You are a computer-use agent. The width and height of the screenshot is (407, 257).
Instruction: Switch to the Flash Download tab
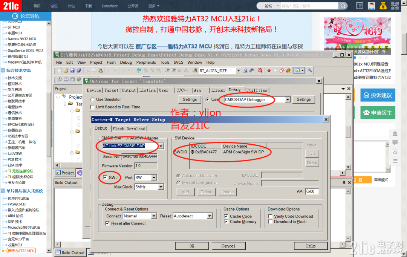pyautogui.click(x=129, y=128)
